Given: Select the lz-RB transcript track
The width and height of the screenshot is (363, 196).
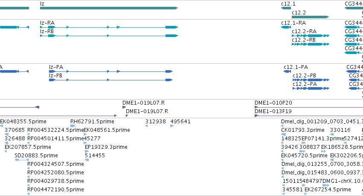Looking at the screenshot, I should click(109, 36).
